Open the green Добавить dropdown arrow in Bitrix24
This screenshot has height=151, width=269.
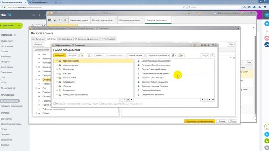pyautogui.click(x=19, y=26)
